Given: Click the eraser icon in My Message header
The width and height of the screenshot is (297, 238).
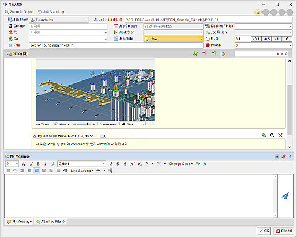Looking at the screenshot, I should pos(284,156).
